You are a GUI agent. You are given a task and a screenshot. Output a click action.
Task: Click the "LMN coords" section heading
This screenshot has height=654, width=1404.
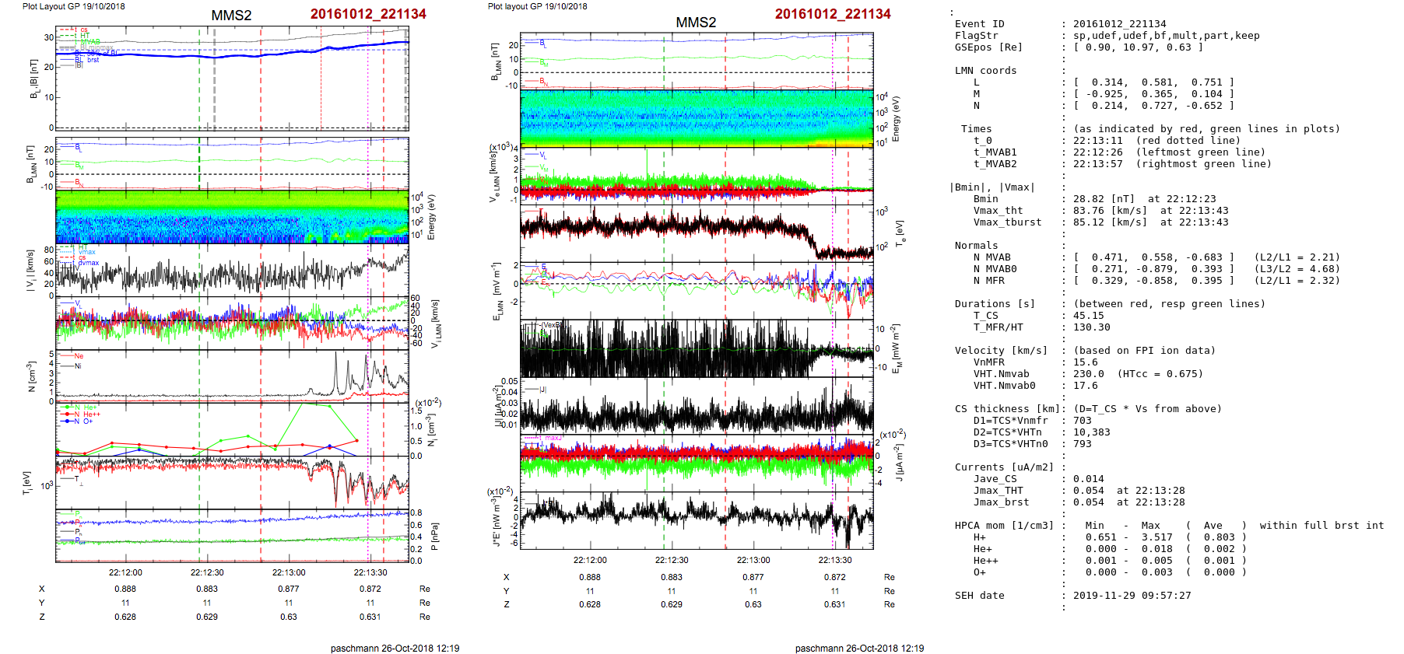(985, 71)
